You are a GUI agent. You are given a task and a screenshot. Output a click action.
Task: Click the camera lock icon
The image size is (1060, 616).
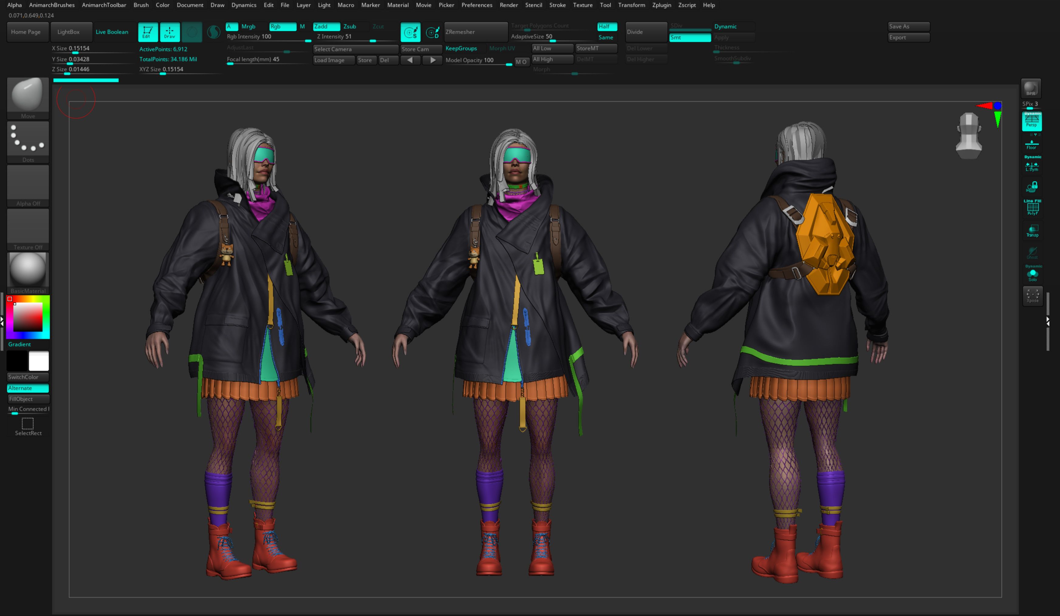click(x=1032, y=186)
